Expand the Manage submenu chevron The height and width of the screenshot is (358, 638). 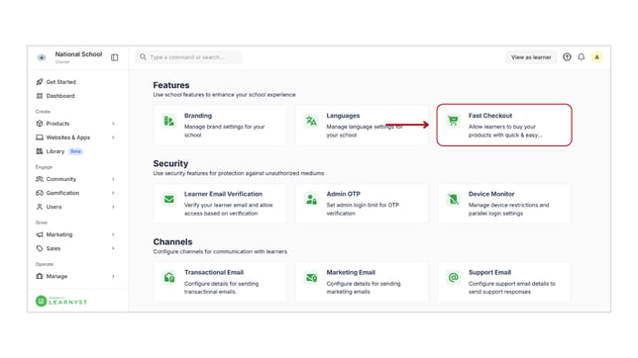[x=113, y=276]
